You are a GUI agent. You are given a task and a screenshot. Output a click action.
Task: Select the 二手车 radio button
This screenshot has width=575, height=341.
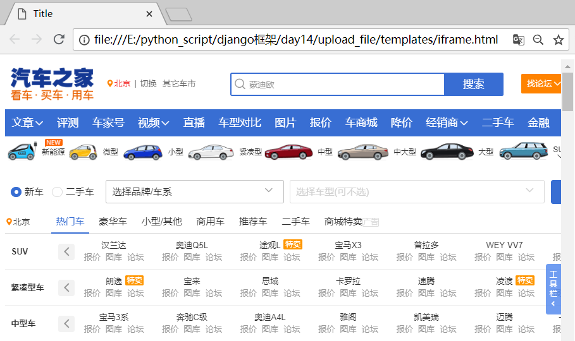pyautogui.click(x=57, y=192)
